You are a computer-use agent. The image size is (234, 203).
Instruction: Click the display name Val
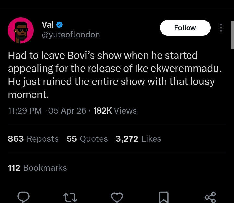click(x=48, y=24)
